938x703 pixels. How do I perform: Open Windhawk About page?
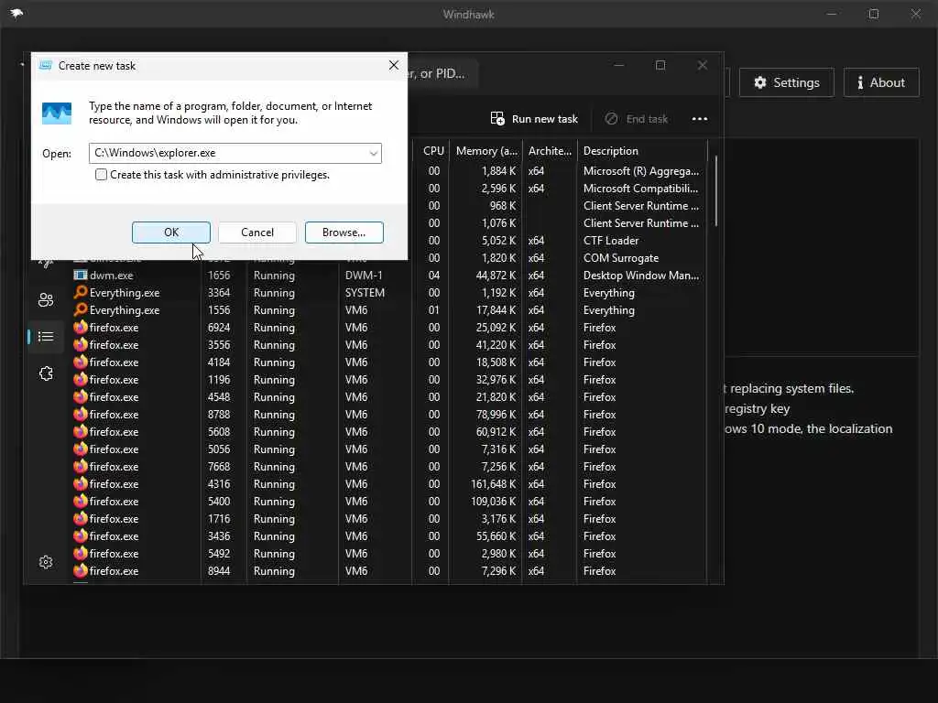pyautogui.click(x=881, y=82)
